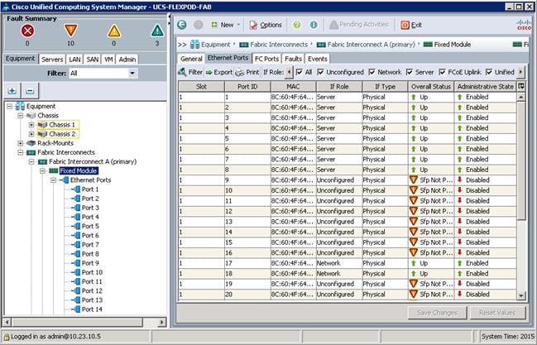The height and width of the screenshot is (345, 537).
Task: Click the info about icon
Action: 314,25
